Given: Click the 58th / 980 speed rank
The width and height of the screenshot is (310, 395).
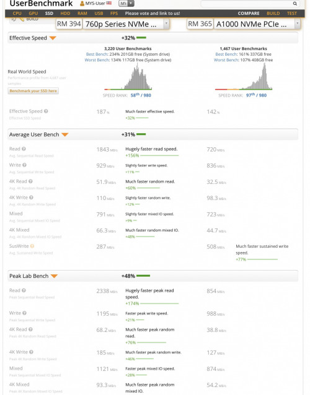Looking at the screenshot, I should (141, 95).
